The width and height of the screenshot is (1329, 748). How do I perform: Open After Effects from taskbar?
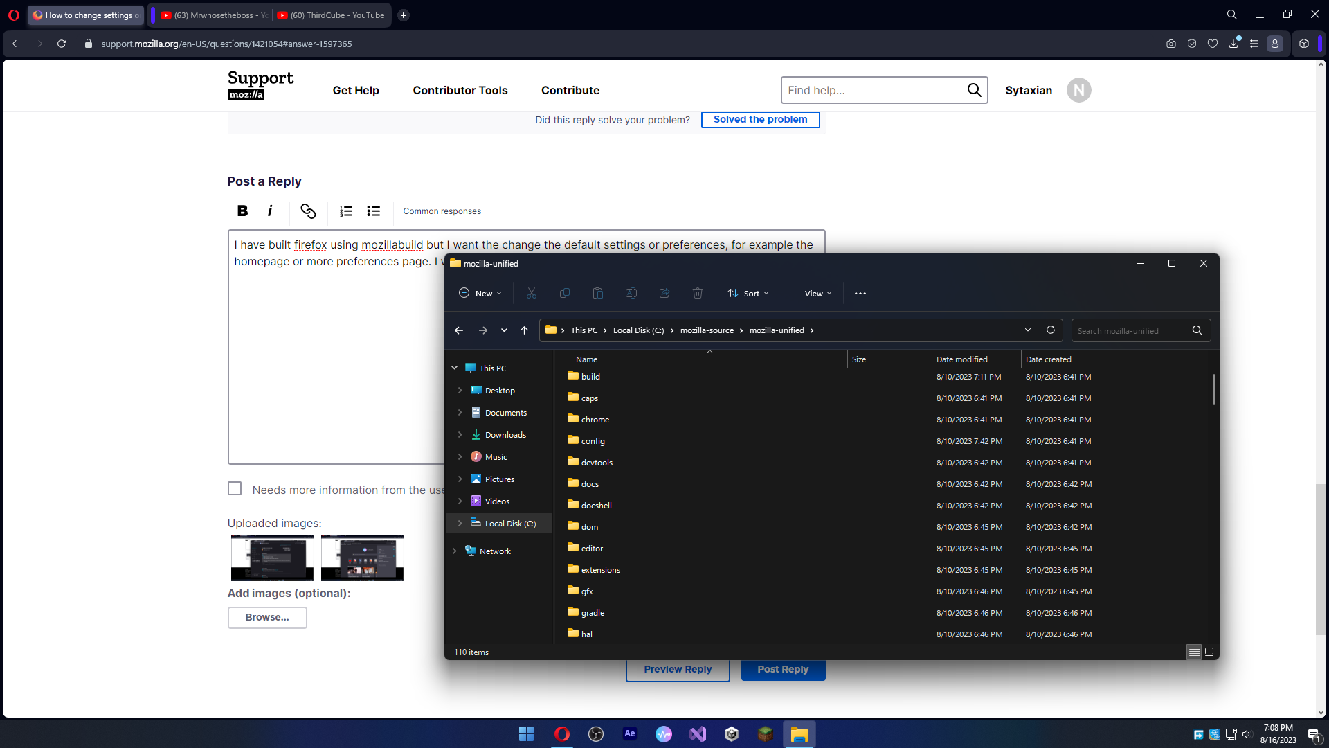[630, 733]
